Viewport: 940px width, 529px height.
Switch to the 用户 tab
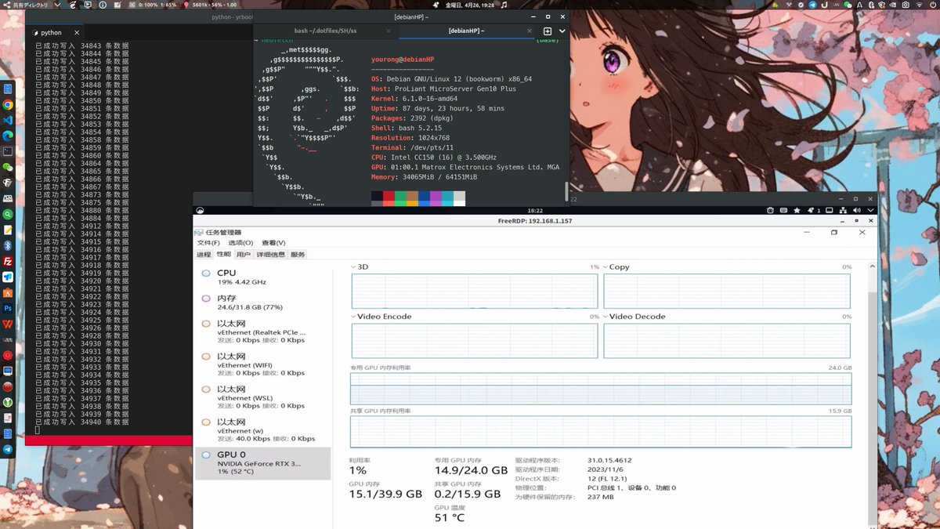click(243, 254)
